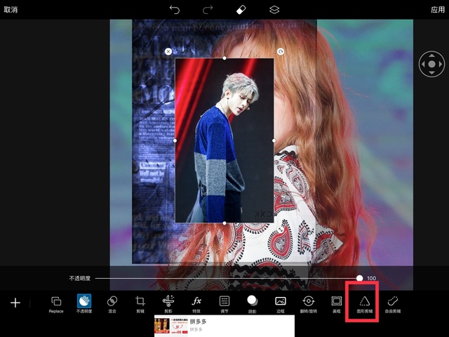The width and height of the screenshot is (449, 337).
Task: Click the undo arrow
Action: tap(175, 10)
